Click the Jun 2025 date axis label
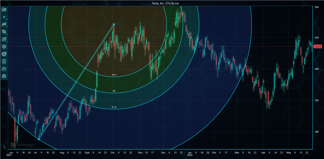The image size is (324, 159). (x=10, y=154)
